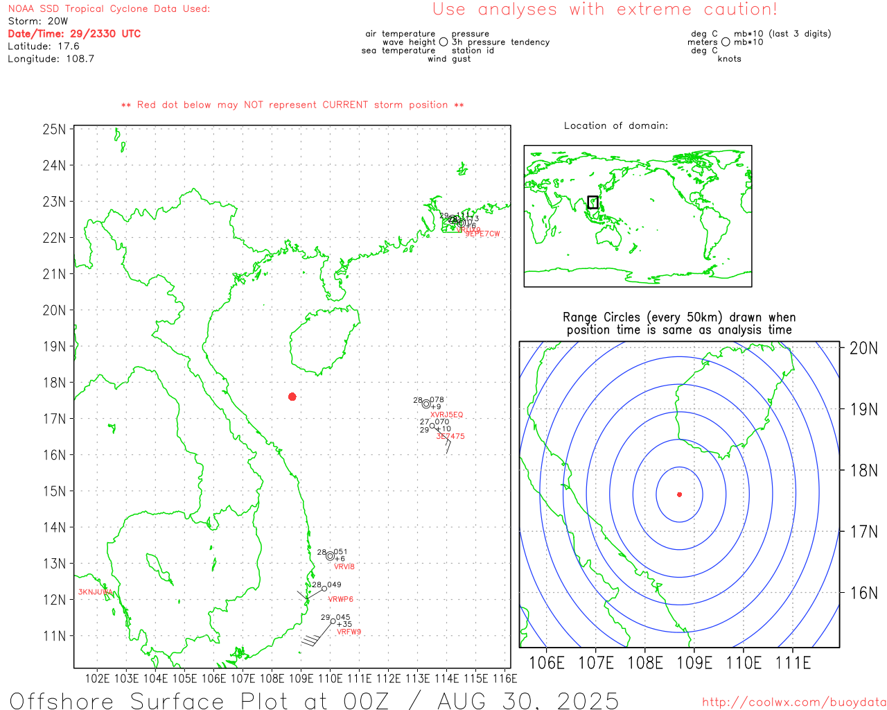This screenshot has height=710, width=887.
Task: Click 'mb*10 (last 3 digits)' legend text
Action: tap(782, 34)
